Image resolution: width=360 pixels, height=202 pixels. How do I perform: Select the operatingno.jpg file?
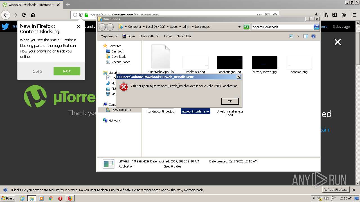pyautogui.click(x=230, y=65)
